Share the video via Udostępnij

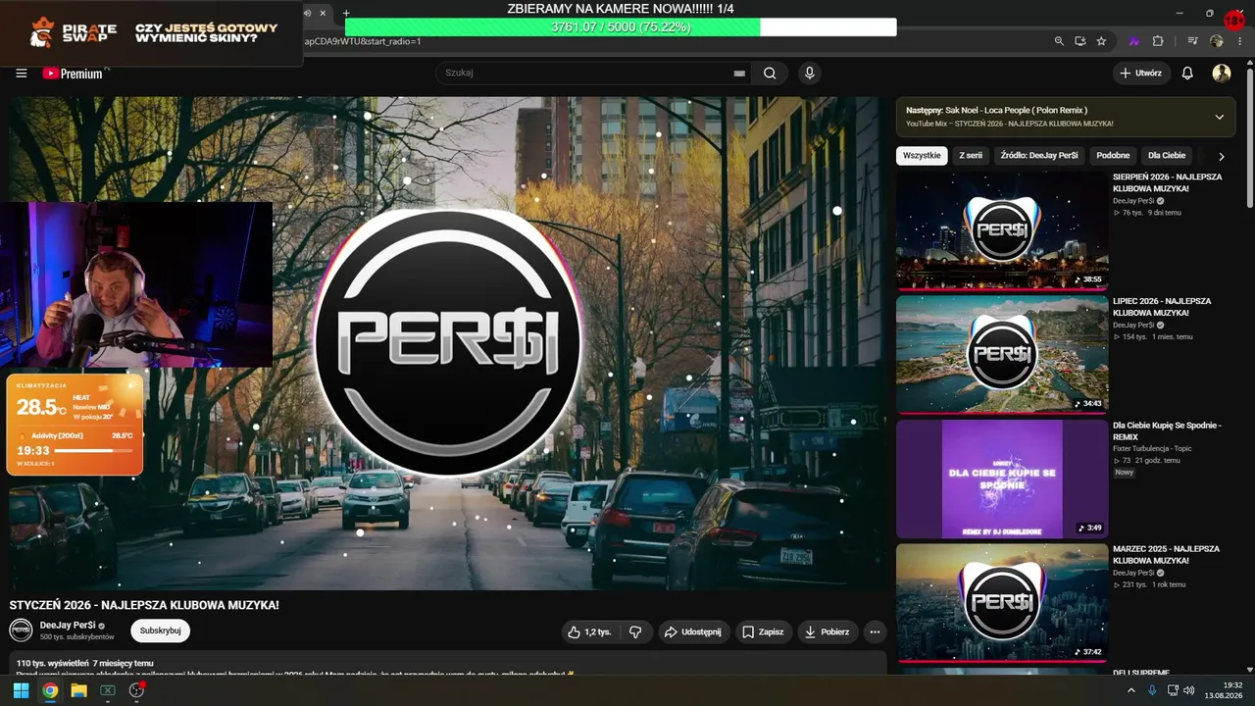(x=693, y=631)
